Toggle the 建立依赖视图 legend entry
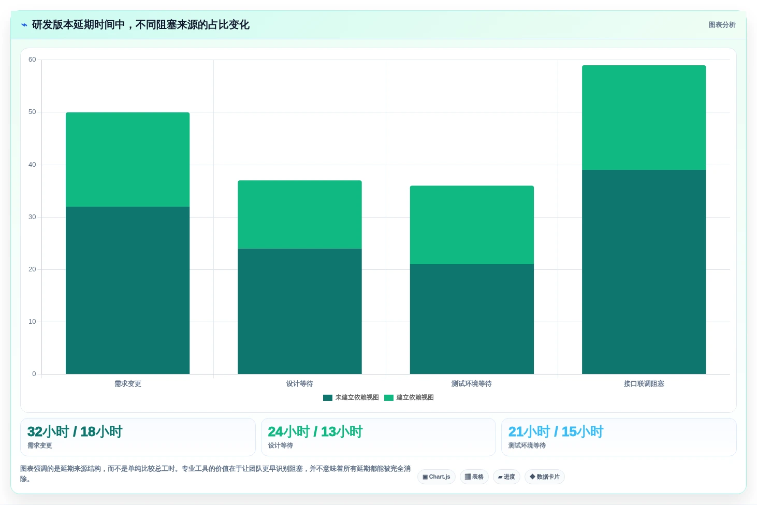The height and width of the screenshot is (505, 757). pyautogui.click(x=409, y=398)
